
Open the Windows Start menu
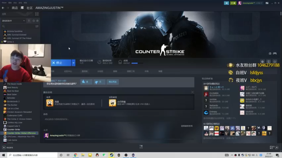pos(4,155)
